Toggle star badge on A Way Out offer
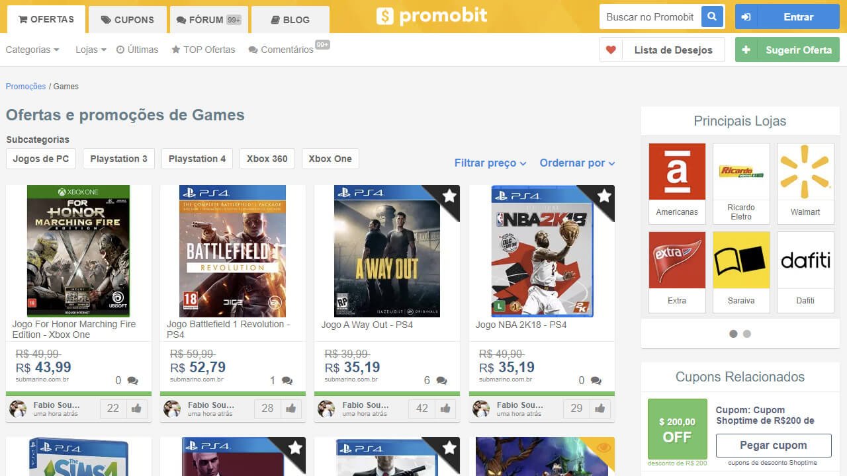The height and width of the screenshot is (476, 847). (x=449, y=196)
